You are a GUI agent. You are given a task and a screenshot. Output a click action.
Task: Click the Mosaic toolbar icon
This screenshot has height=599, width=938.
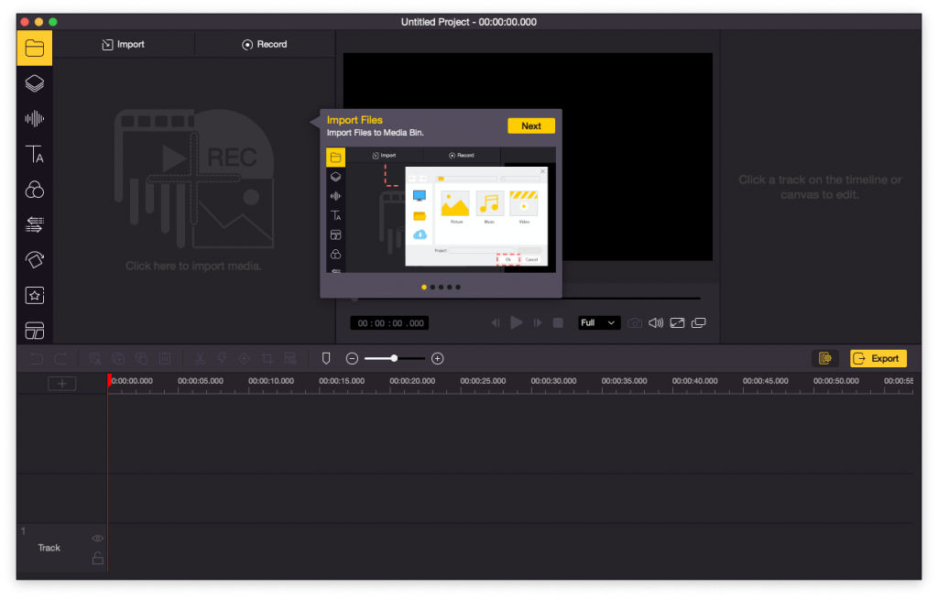tap(290, 358)
